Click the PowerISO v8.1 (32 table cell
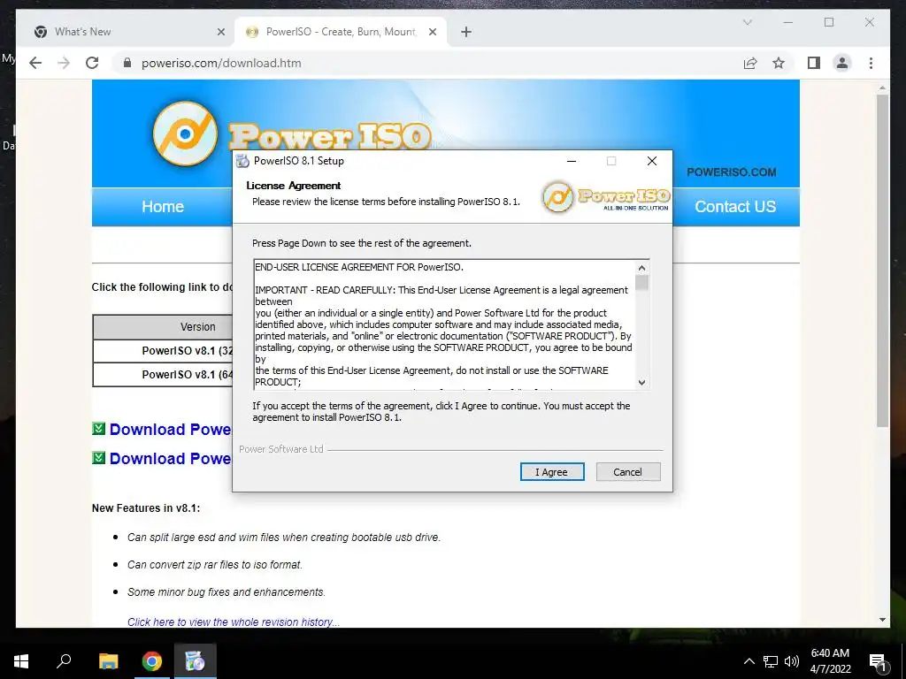The image size is (906, 679). (x=163, y=350)
